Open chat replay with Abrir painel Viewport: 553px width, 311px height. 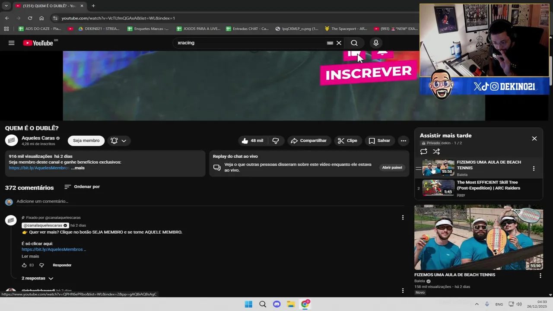point(392,168)
